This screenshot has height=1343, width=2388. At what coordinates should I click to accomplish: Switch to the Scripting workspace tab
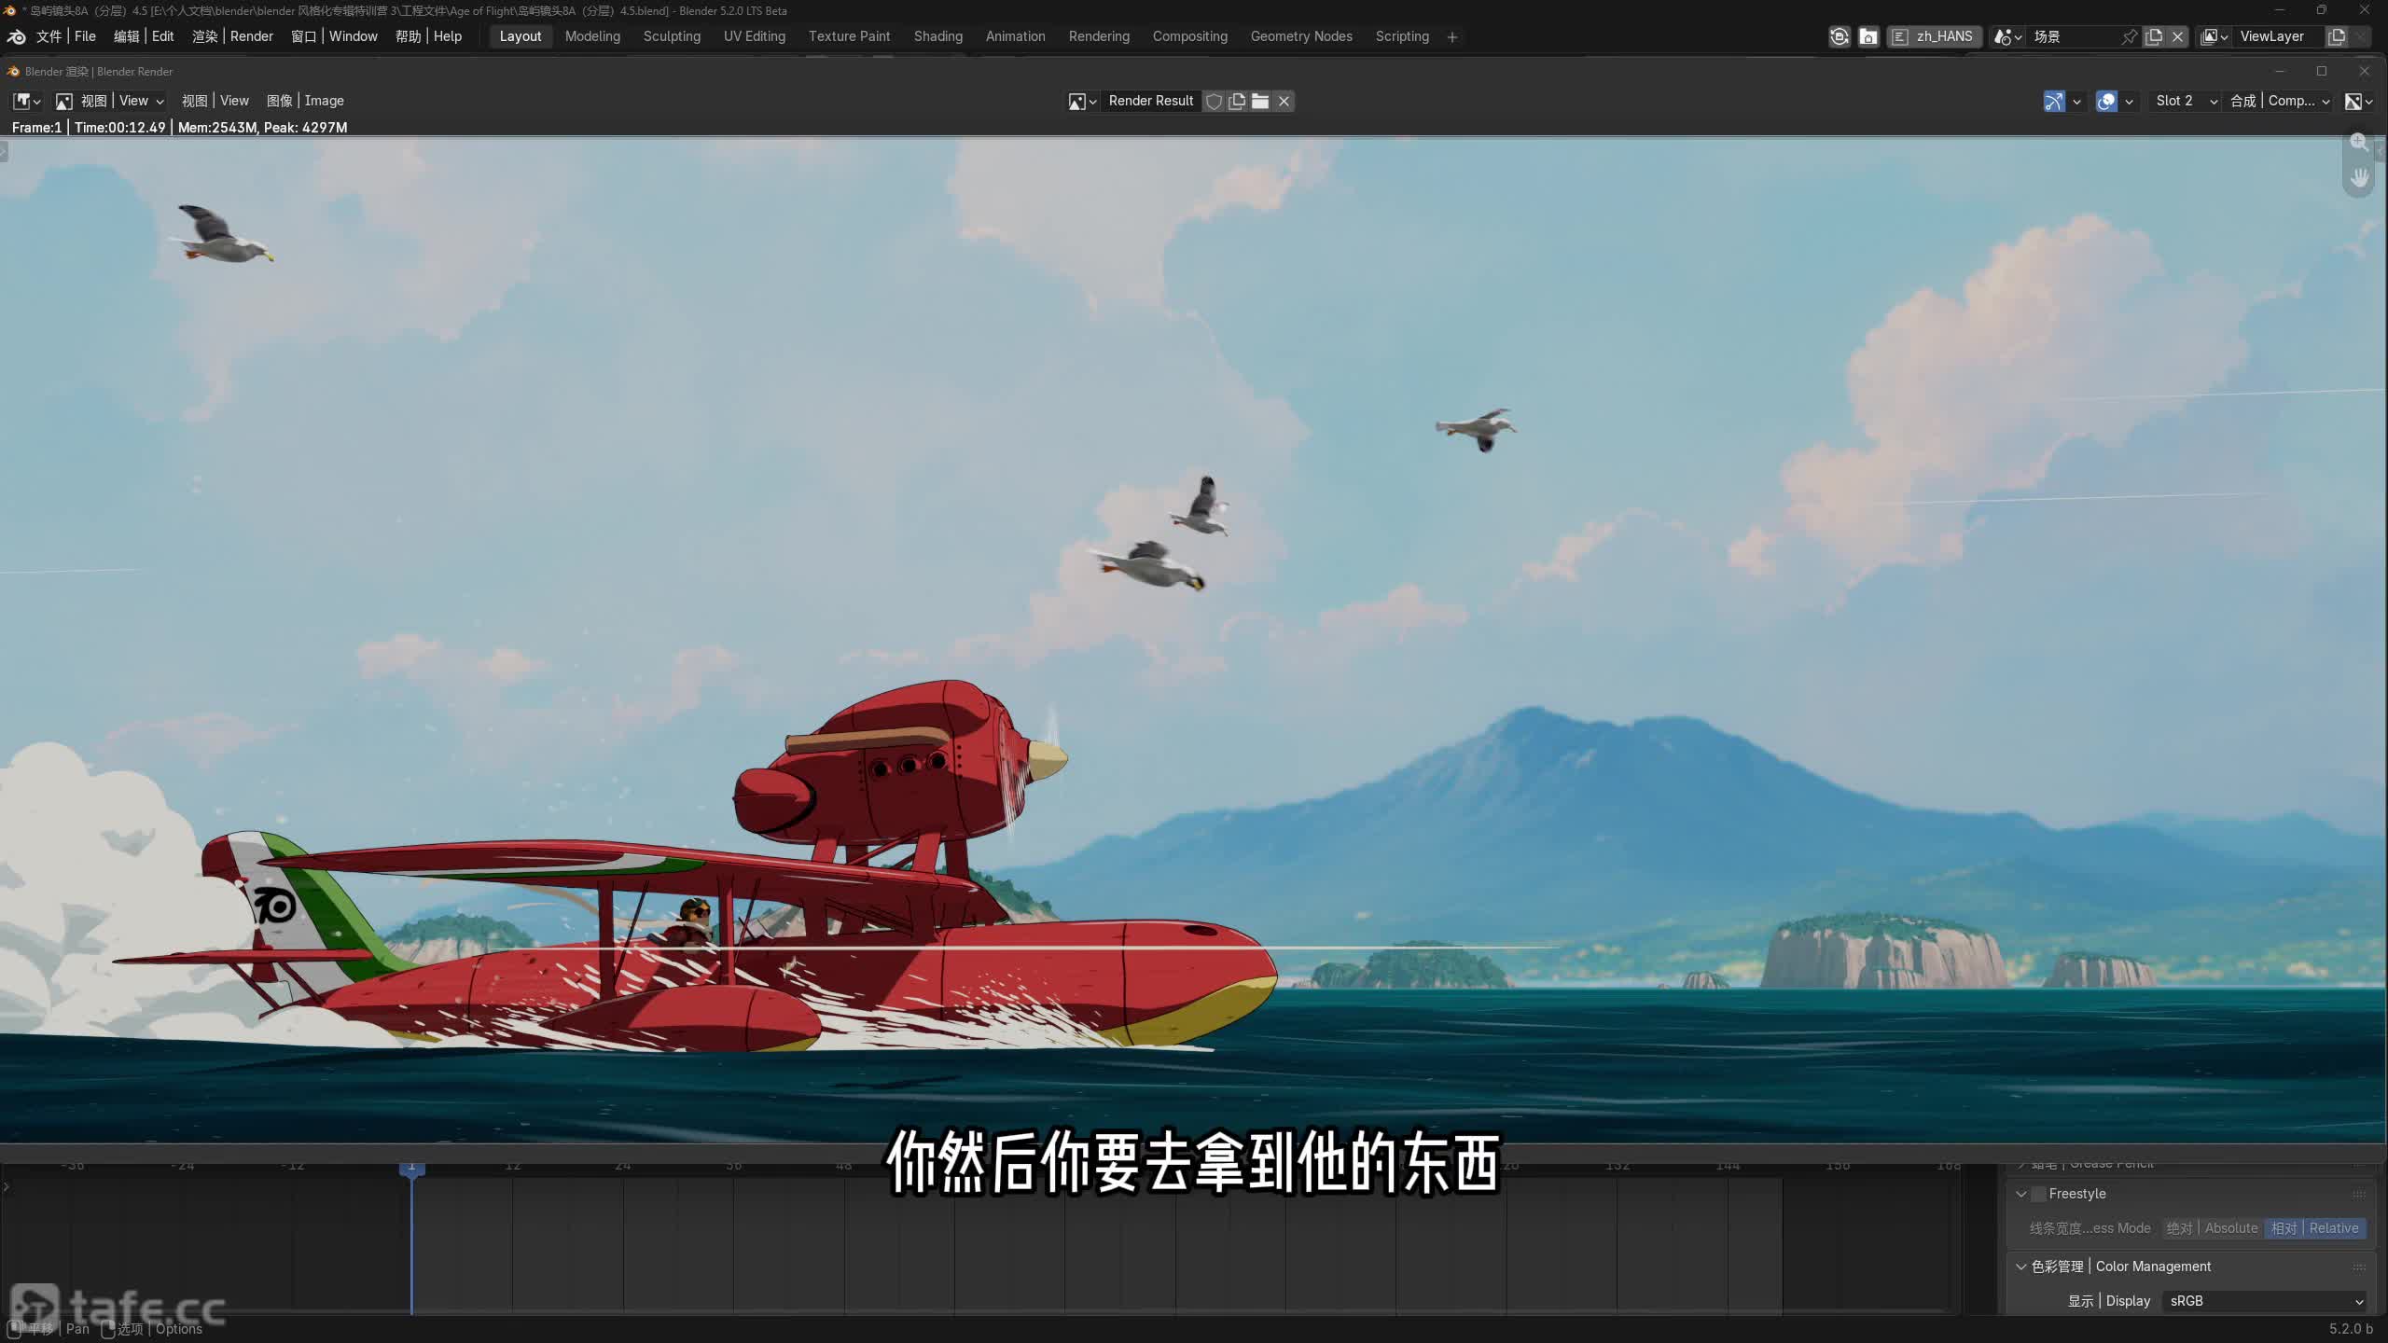1402,36
